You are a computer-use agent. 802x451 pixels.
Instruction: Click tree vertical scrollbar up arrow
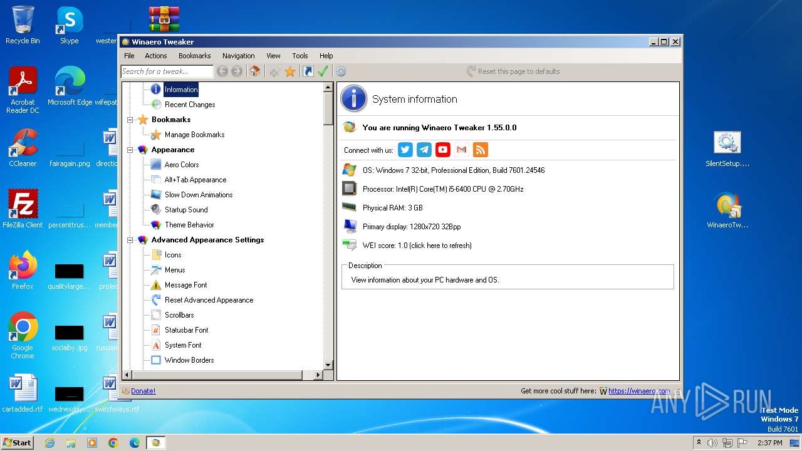328,88
